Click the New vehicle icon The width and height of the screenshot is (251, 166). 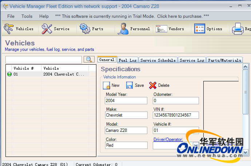tap(107, 85)
